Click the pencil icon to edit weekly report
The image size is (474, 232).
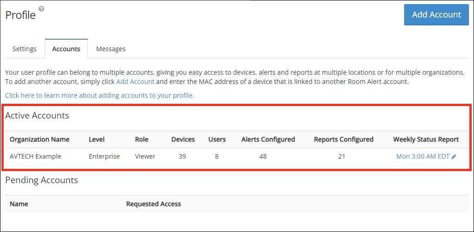(x=454, y=157)
